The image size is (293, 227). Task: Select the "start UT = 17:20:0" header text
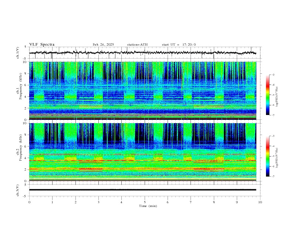(x=179, y=45)
